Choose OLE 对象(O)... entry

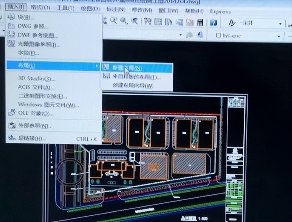pyautogui.click(x=54, y=114)
